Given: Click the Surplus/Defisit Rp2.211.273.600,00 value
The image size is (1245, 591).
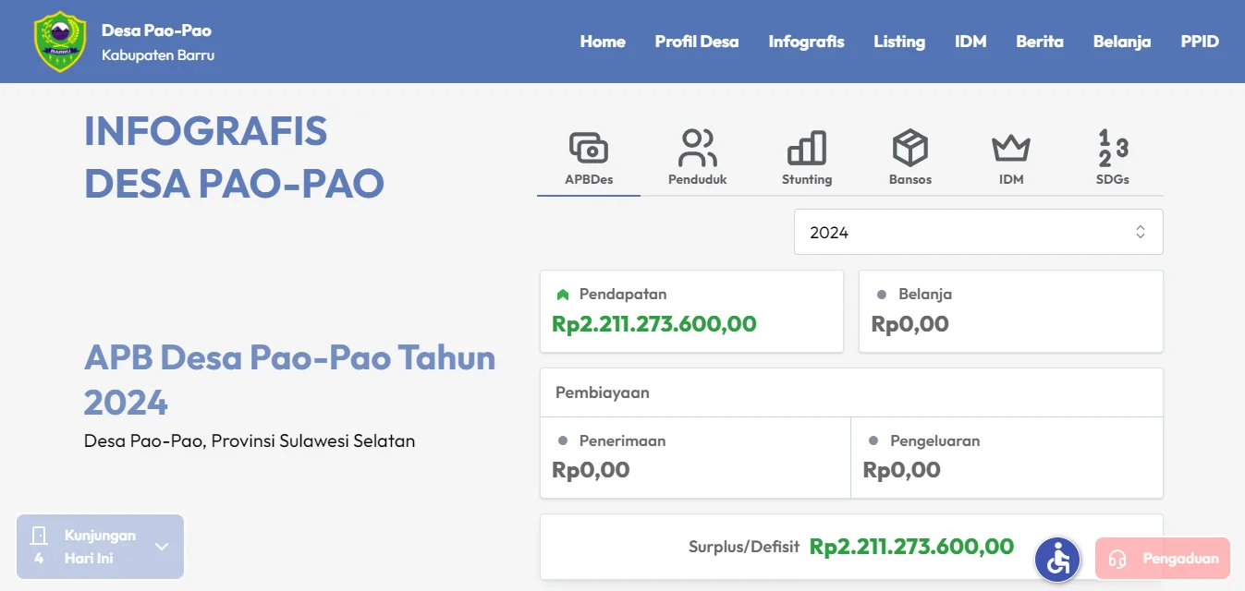Looking at the screenshot, I should pyautogui.click(x=911, y=547).
